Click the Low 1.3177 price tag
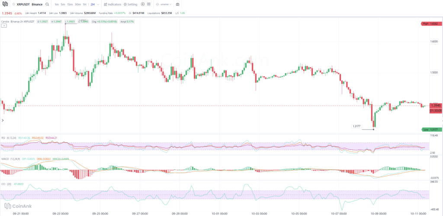The width and height of the screenshot is (443, 216). (x=431, y=129)
